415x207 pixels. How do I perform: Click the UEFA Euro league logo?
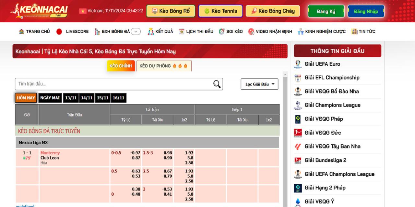pos(298,64)
